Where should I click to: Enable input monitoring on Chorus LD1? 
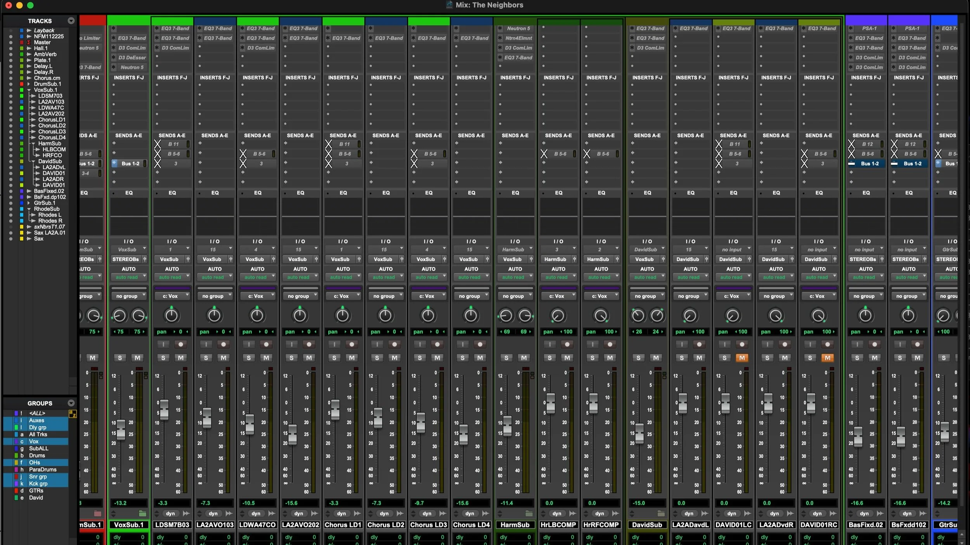point(334,344)
